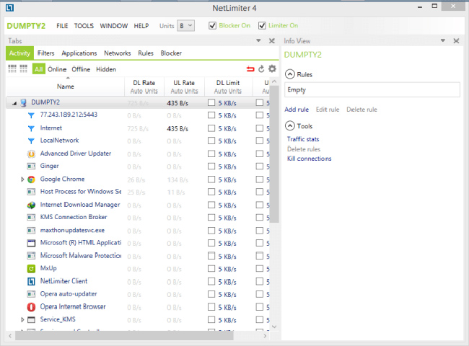Click the horizontal scrollbar right arrow
The width and height of the screenshot is (469, 346).
tap(265, 336)
